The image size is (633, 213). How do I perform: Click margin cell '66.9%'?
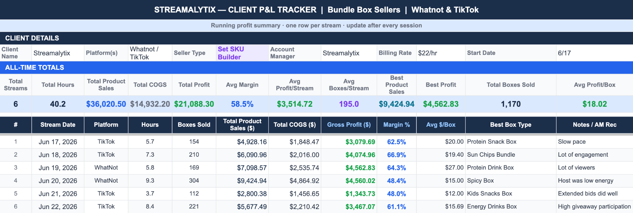tap(397, 155)
